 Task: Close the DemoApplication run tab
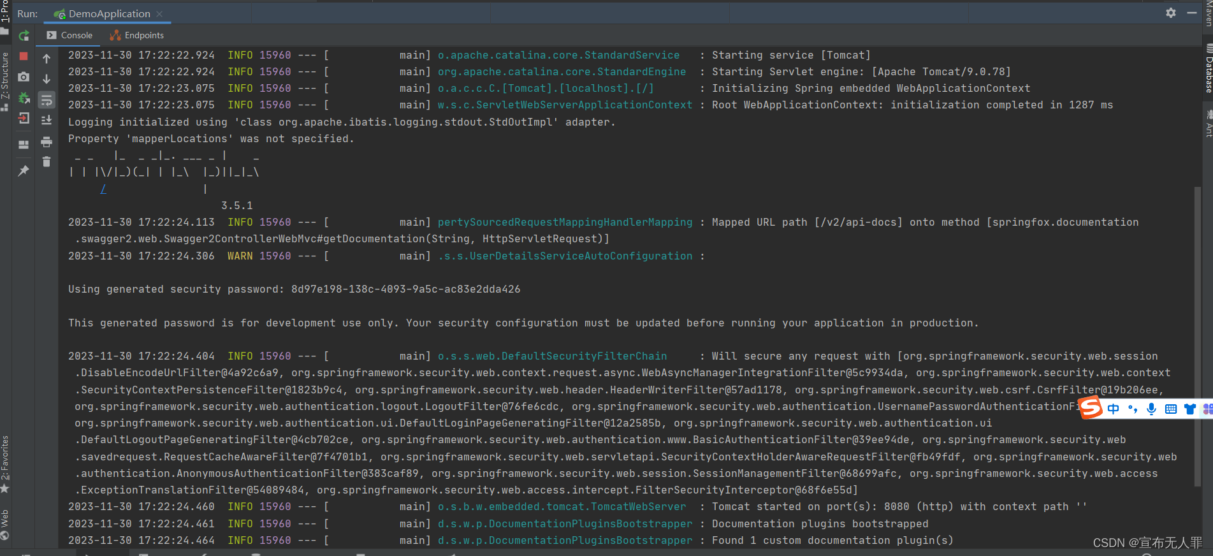pyautogui.click(x=159, y=13)
